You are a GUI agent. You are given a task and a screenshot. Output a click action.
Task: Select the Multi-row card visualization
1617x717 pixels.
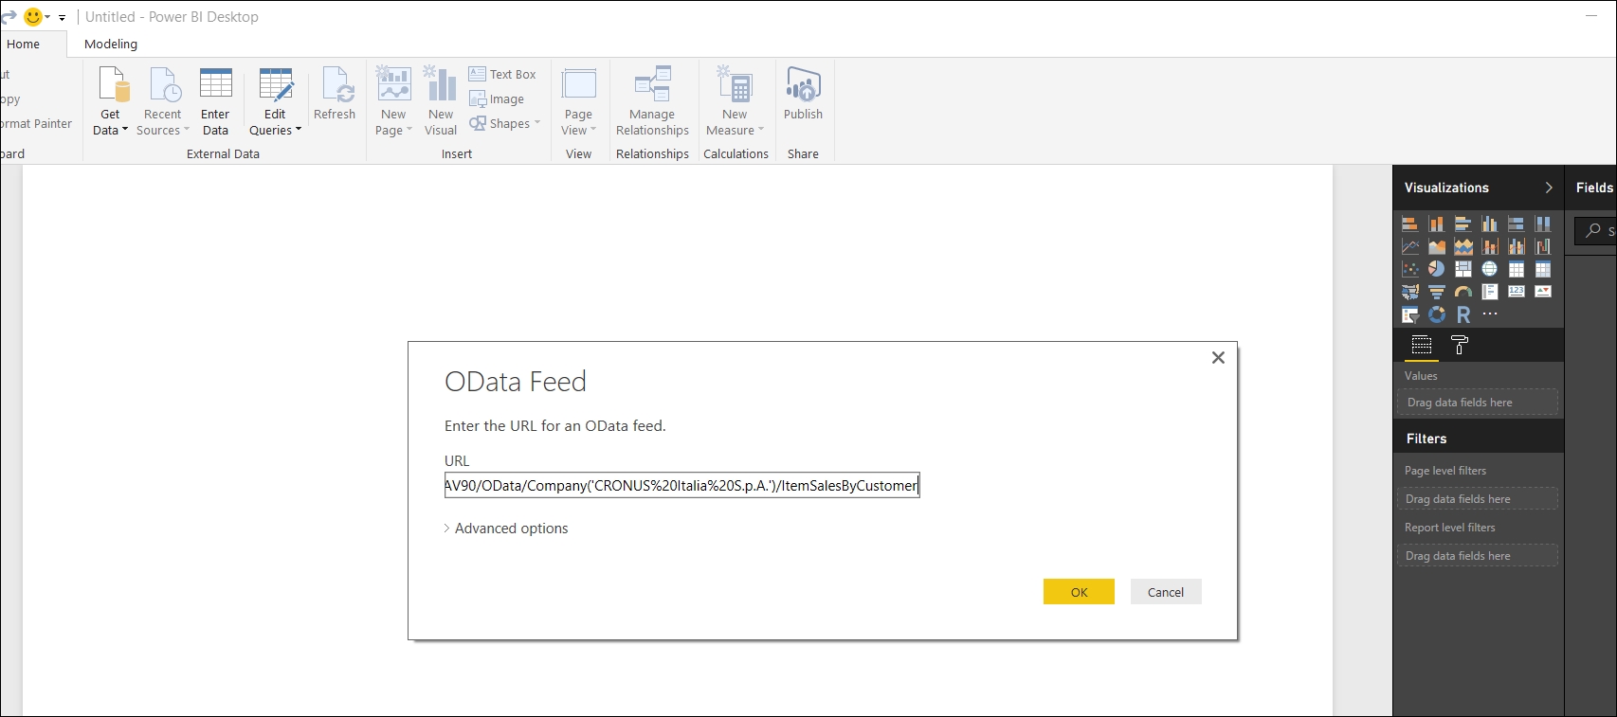pyautogui.click(x=1490, y=292)
